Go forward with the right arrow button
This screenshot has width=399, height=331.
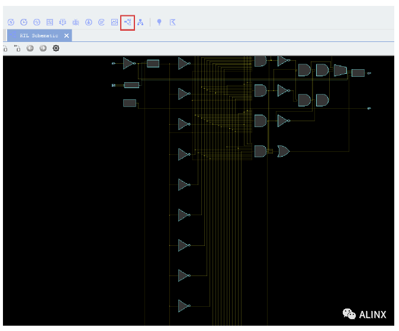[43, 48]
